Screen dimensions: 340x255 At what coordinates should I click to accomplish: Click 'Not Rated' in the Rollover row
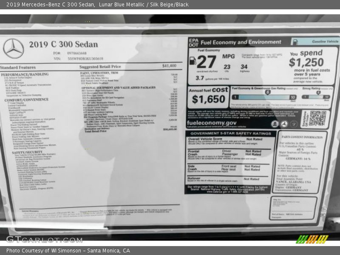(251, 179)
